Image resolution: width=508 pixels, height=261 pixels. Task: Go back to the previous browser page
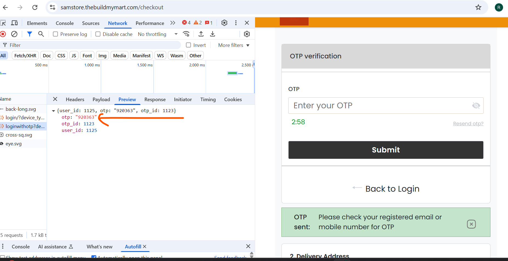5,7
